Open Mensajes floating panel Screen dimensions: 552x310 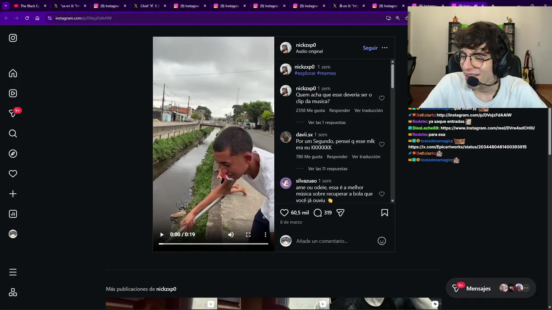(x=491, y=288)
